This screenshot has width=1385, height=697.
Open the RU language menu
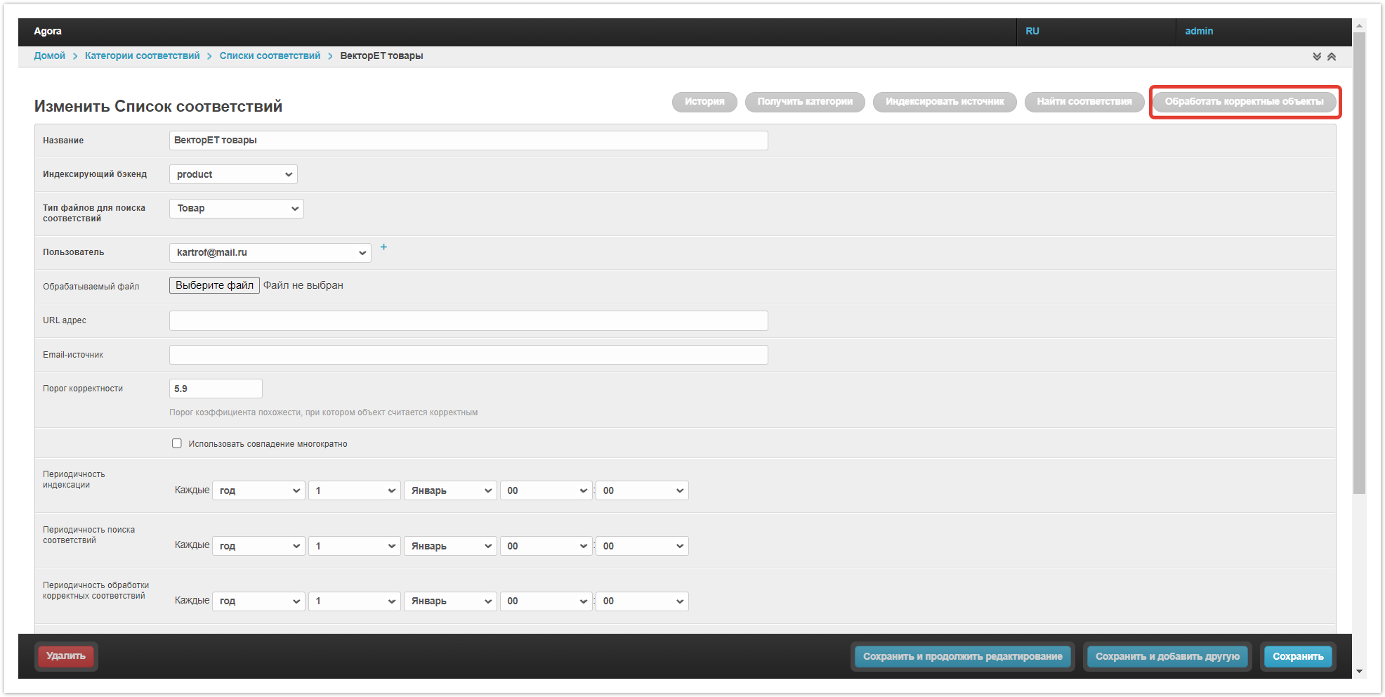pos(1032,32)
